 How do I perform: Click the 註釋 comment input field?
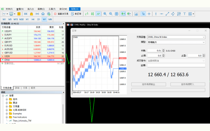pos(176,65)
